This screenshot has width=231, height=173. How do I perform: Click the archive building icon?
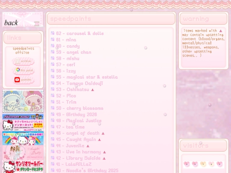coord(18,61)
